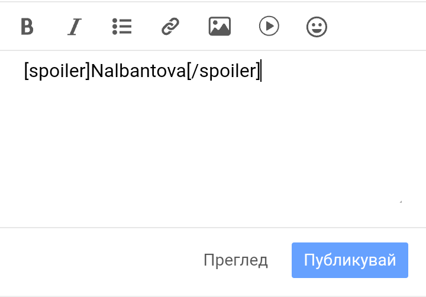Insert a hyperlink using the chain icon
Screen dimensions: 426x297
[170, 27]
